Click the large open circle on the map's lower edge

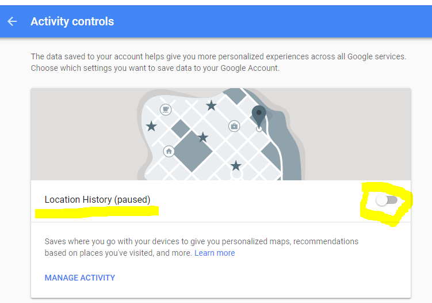(x=236, y=175)
